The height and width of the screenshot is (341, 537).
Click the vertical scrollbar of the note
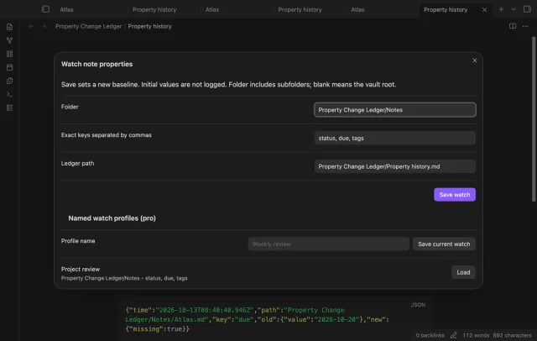tap(534, 119)
